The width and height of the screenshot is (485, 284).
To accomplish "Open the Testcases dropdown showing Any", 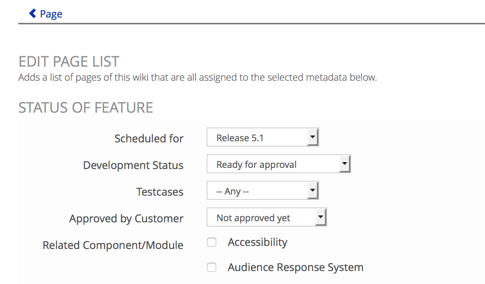I will point(263,191).
